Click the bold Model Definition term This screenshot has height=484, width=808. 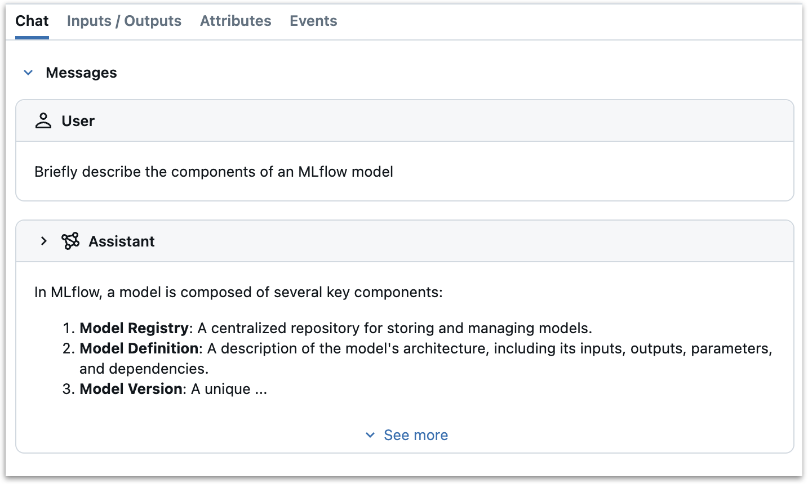tap(139, 348)
